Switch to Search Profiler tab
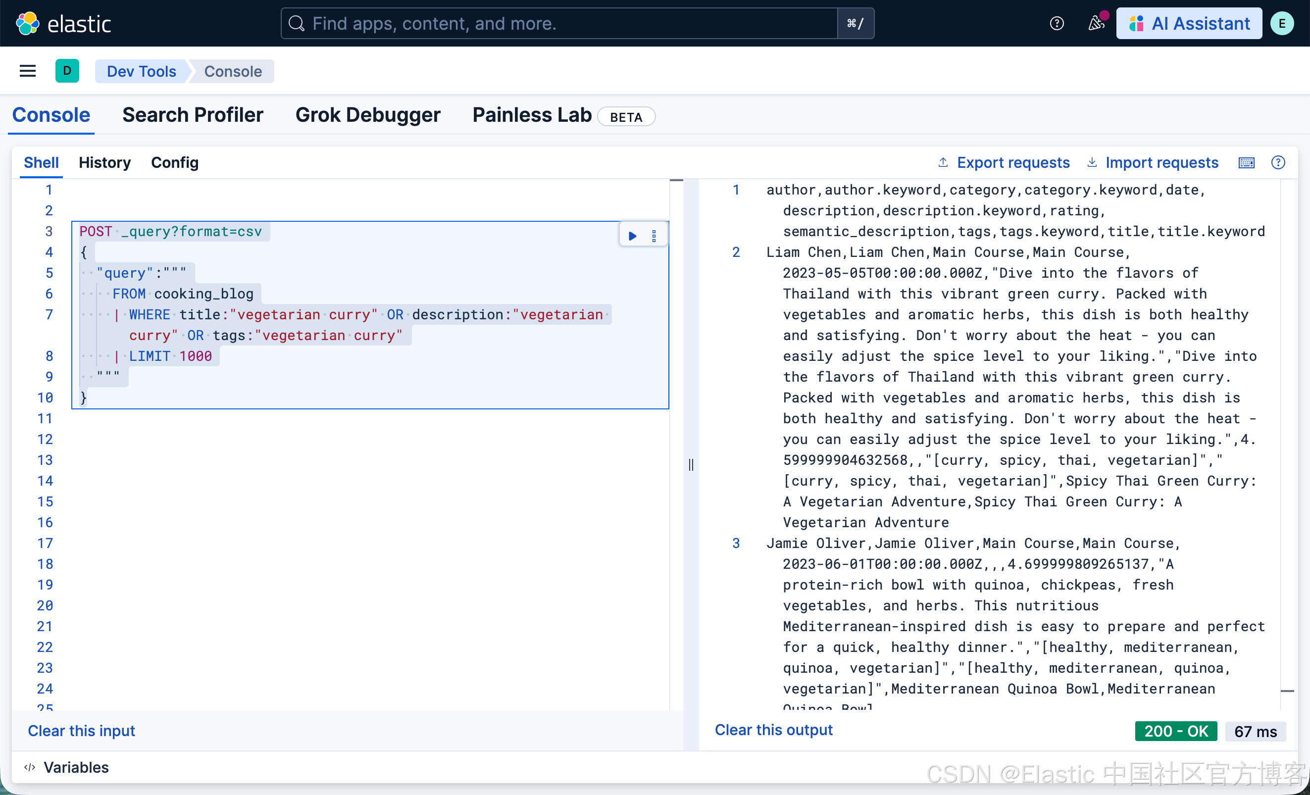 [x=193, y=115]
